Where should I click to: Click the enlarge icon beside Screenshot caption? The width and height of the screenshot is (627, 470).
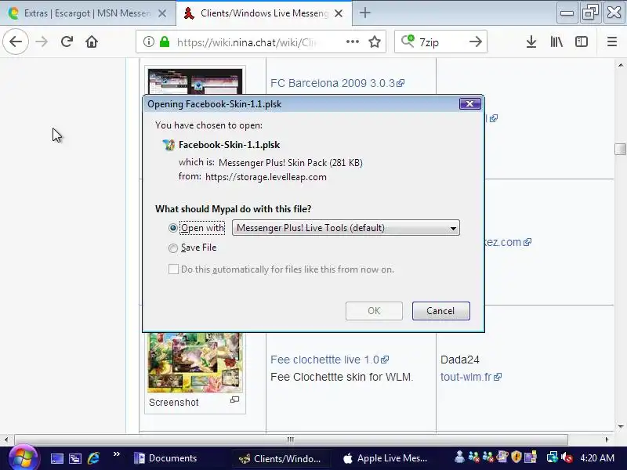tap(234, 399)
